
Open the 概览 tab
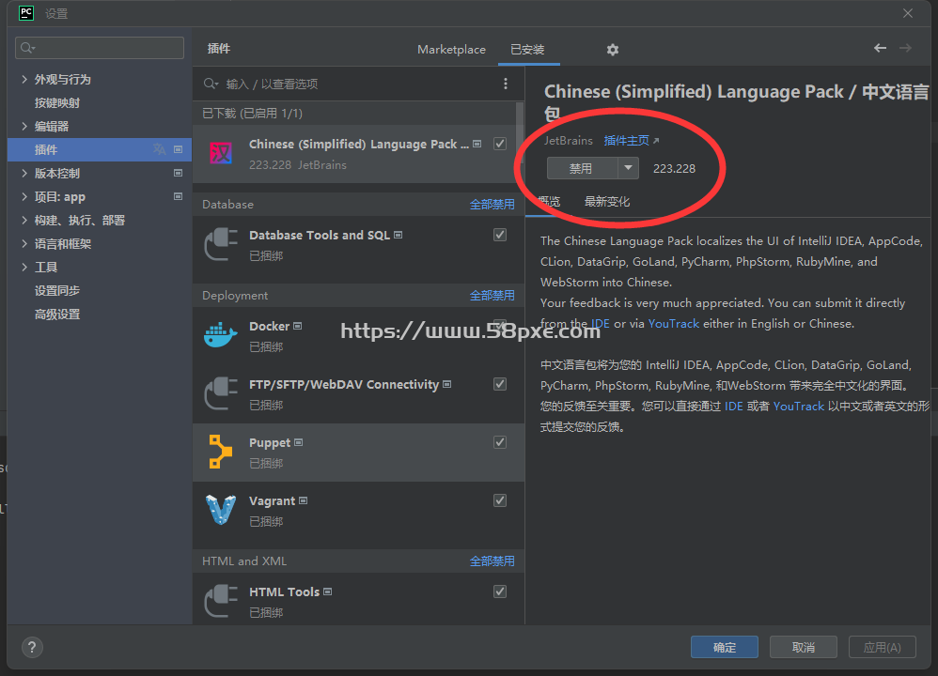pyautogui.click(x=549, y=202)
